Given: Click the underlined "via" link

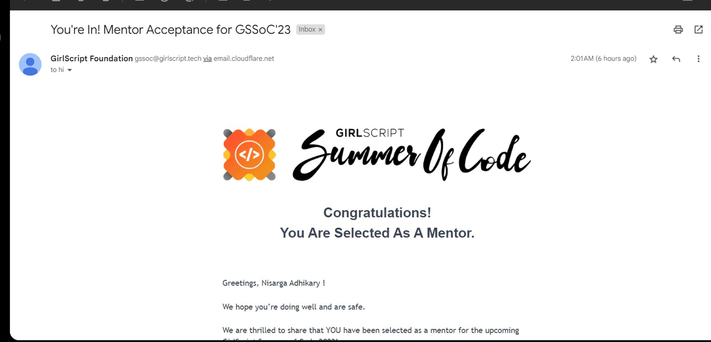Looking at the screenshot, I should click(x=207, y=59).
